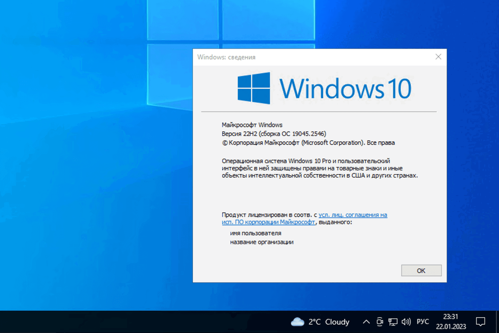Select the Windows: сведения title bar
Image resolution: width=499 pixels, height=333 pixels.
point(227,57)
